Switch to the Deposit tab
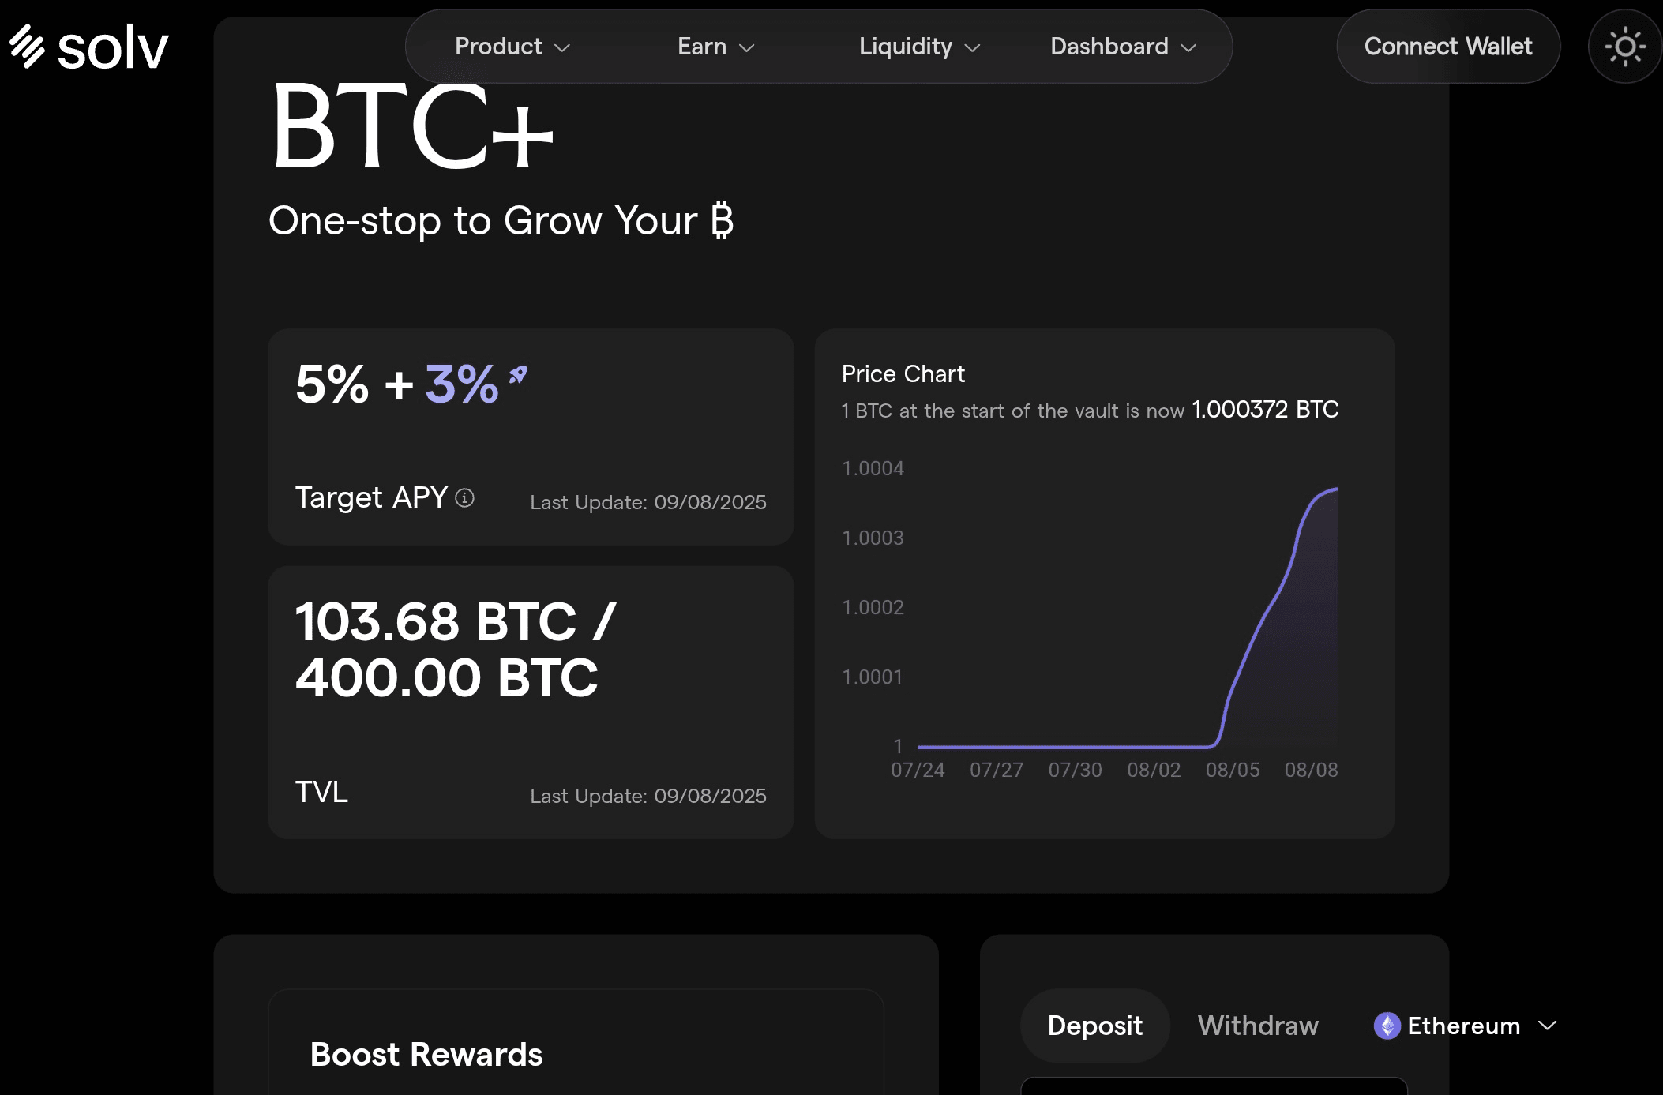1663x1095 pixels. 1094,1026
